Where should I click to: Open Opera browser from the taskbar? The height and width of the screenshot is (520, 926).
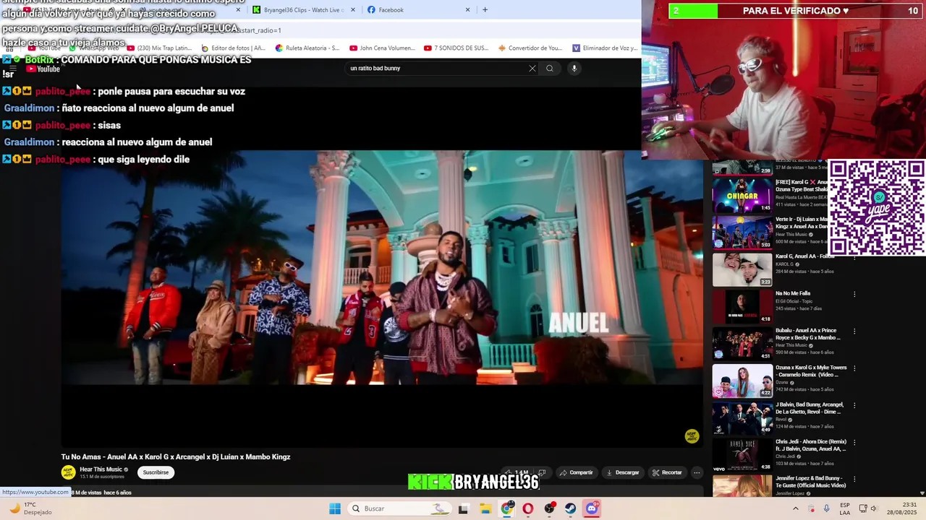point(528,508)
